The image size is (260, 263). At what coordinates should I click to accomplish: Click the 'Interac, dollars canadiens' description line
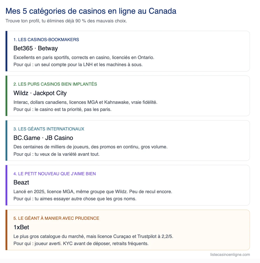pyautogui.click(x=85, y=102)
